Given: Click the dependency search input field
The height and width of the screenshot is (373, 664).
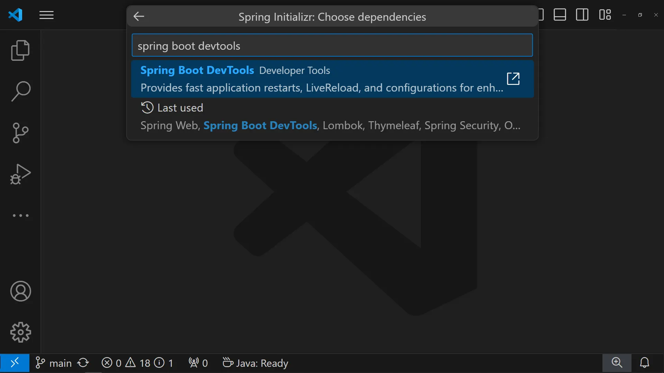Looking at the screenshot, I should [x=332, y=46].
